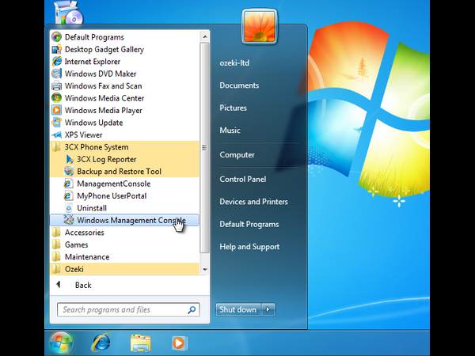Click the Internet Explorer taskbar icon
The image size is (475, 356).
[x=101, y=343]
